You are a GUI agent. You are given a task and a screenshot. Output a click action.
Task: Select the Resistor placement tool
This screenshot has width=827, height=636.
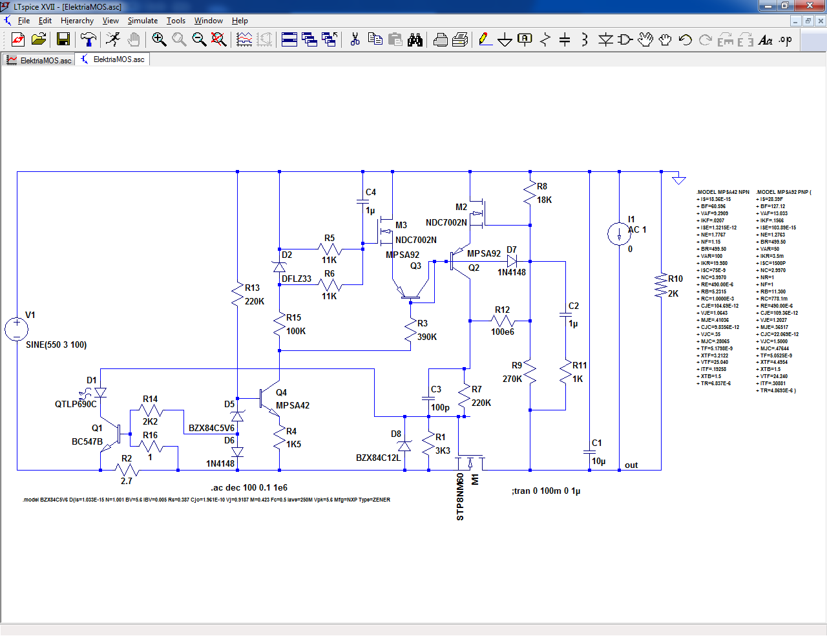click(545, 39)
